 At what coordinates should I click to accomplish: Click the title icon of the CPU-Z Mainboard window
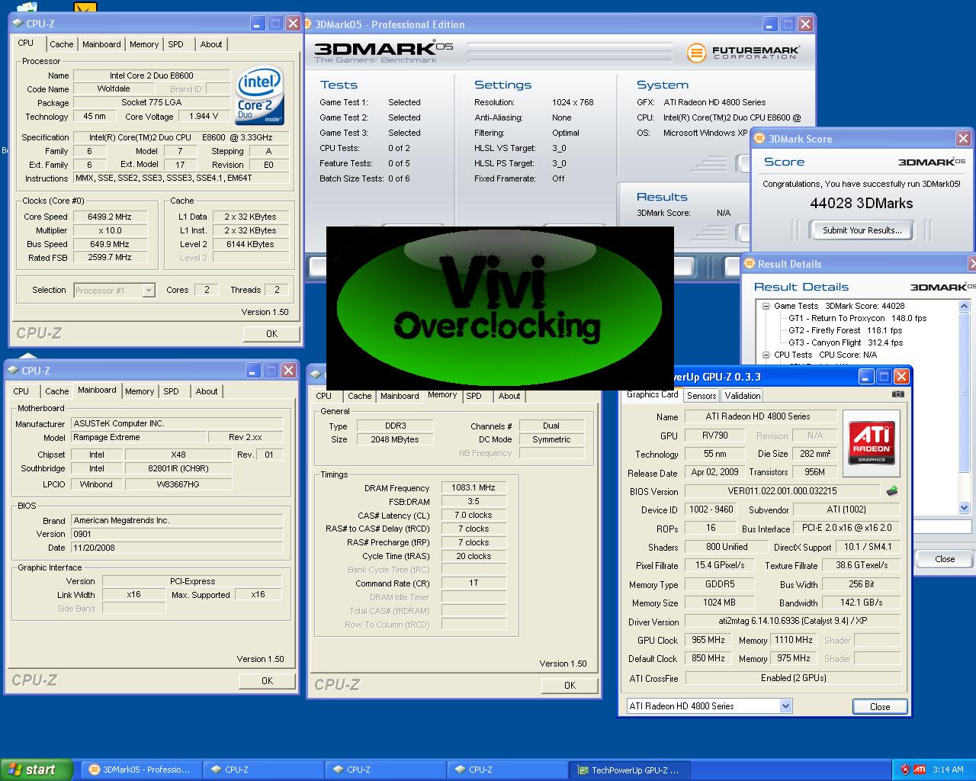pos(14,371)
